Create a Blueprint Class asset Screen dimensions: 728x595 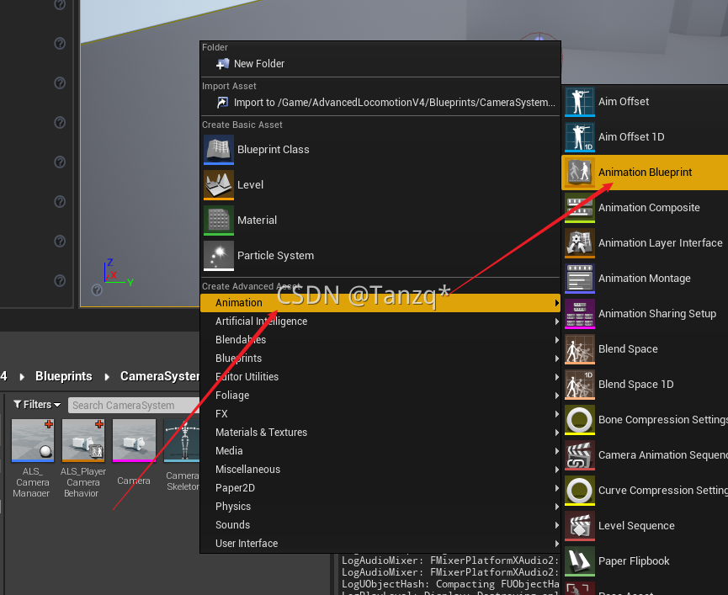tap(380, 150)
